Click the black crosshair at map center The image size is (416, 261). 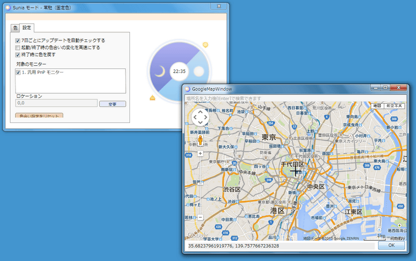[x=295, y=171]
